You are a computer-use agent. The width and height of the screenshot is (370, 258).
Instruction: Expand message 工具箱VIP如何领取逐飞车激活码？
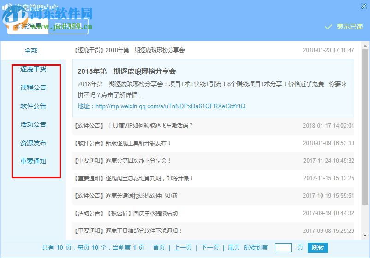[x=213, y=126]
